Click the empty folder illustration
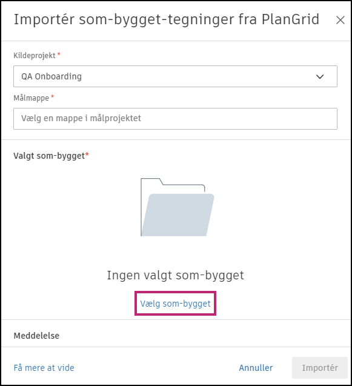This screenshot has height=386, width=352. pos(178,207)
